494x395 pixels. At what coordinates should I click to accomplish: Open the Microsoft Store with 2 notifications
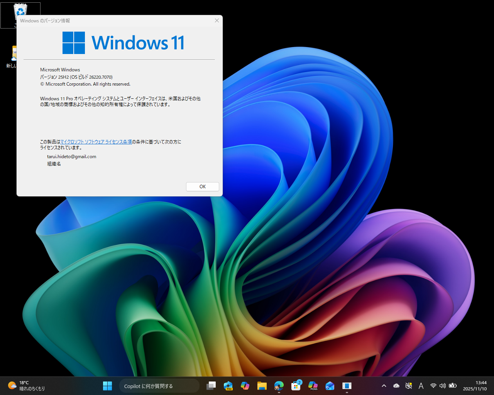point(296,386)
